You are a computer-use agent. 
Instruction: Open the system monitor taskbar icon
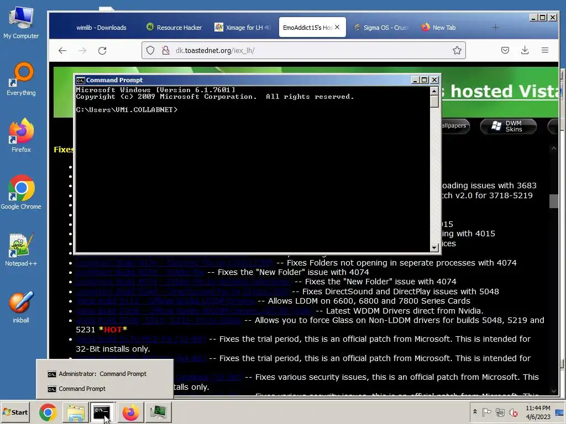coord(158,412)
